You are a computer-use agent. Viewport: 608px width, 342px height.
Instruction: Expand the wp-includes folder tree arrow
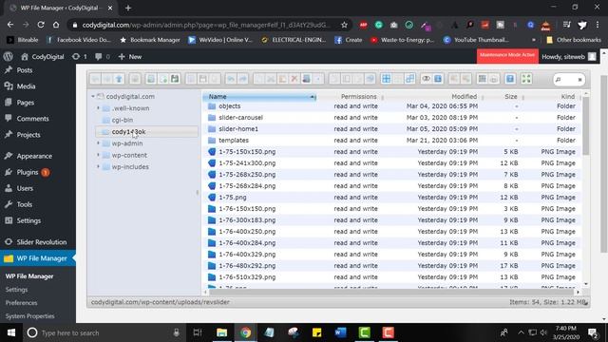coord(98,167)
